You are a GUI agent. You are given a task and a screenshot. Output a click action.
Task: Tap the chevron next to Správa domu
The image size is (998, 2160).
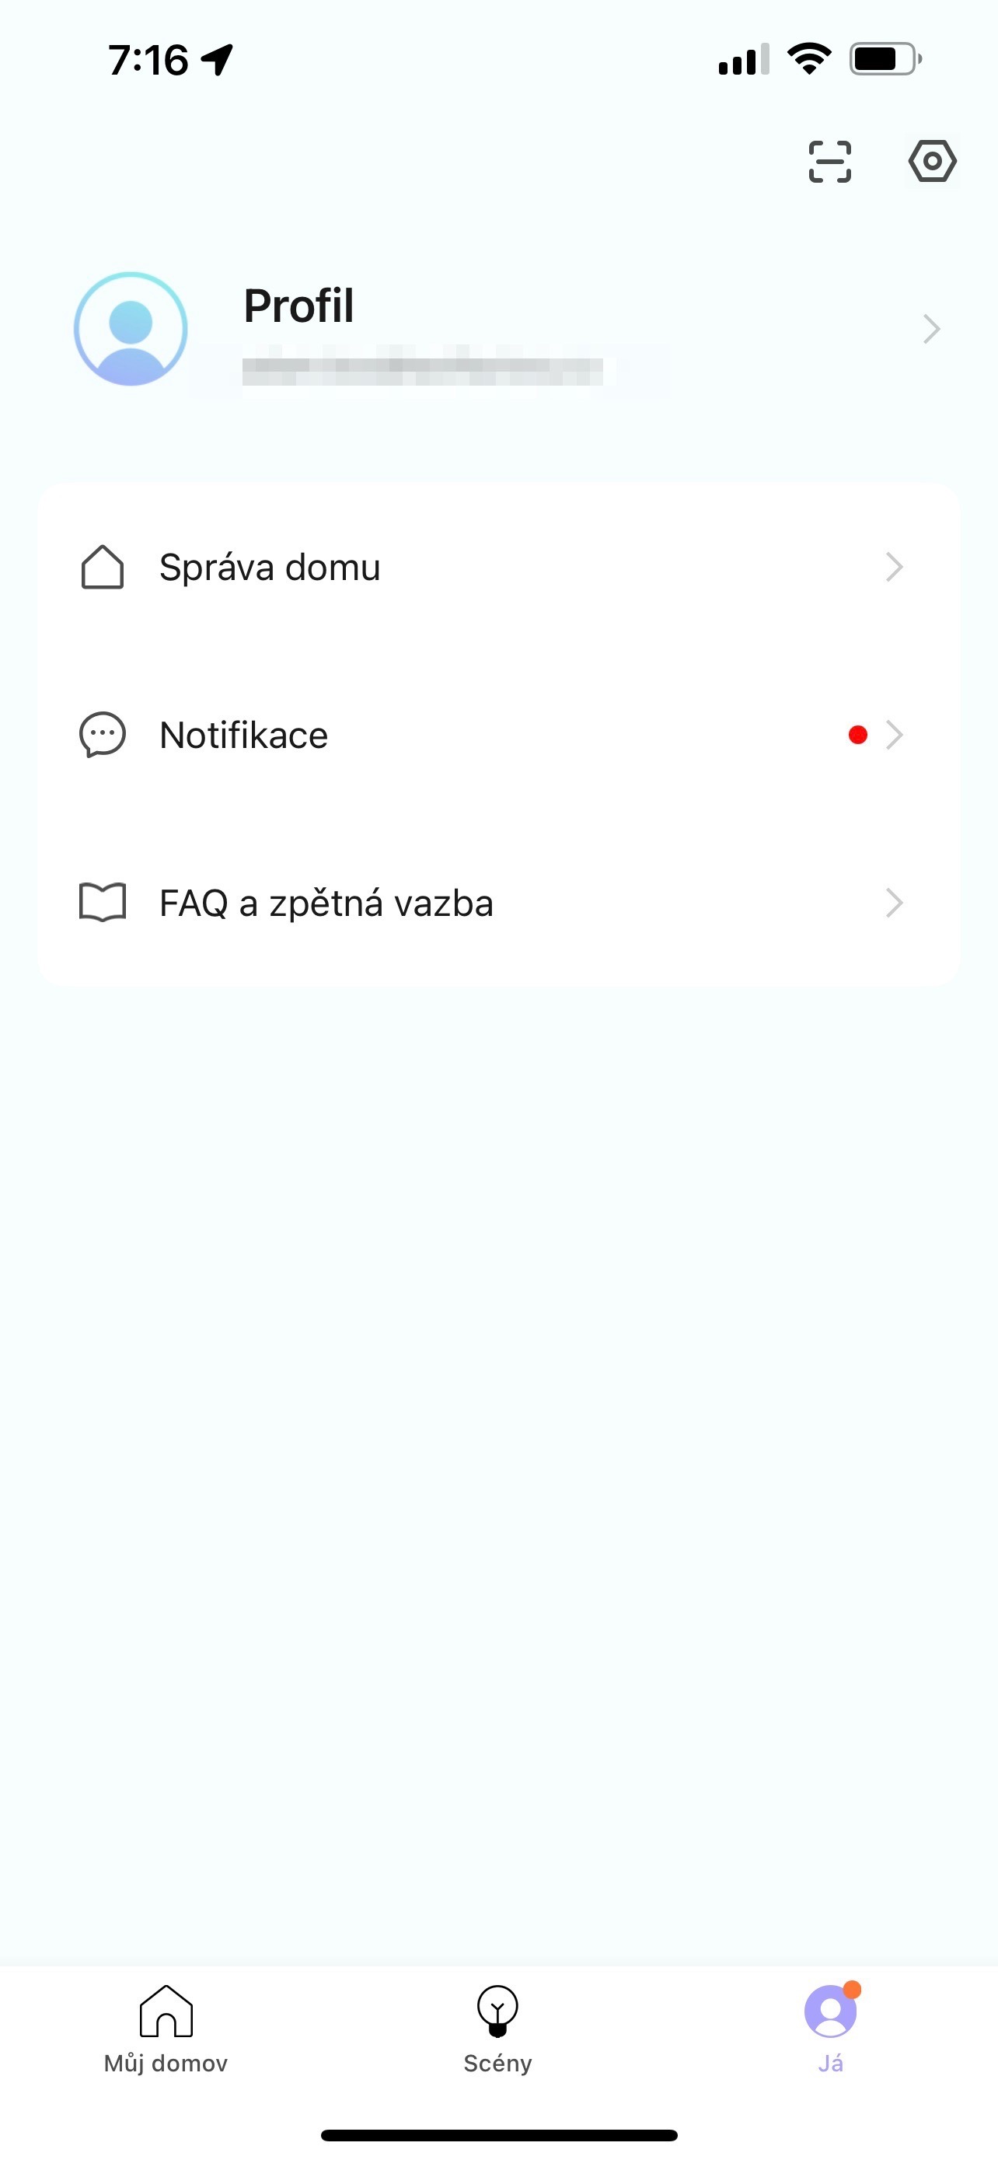point(894,568)
